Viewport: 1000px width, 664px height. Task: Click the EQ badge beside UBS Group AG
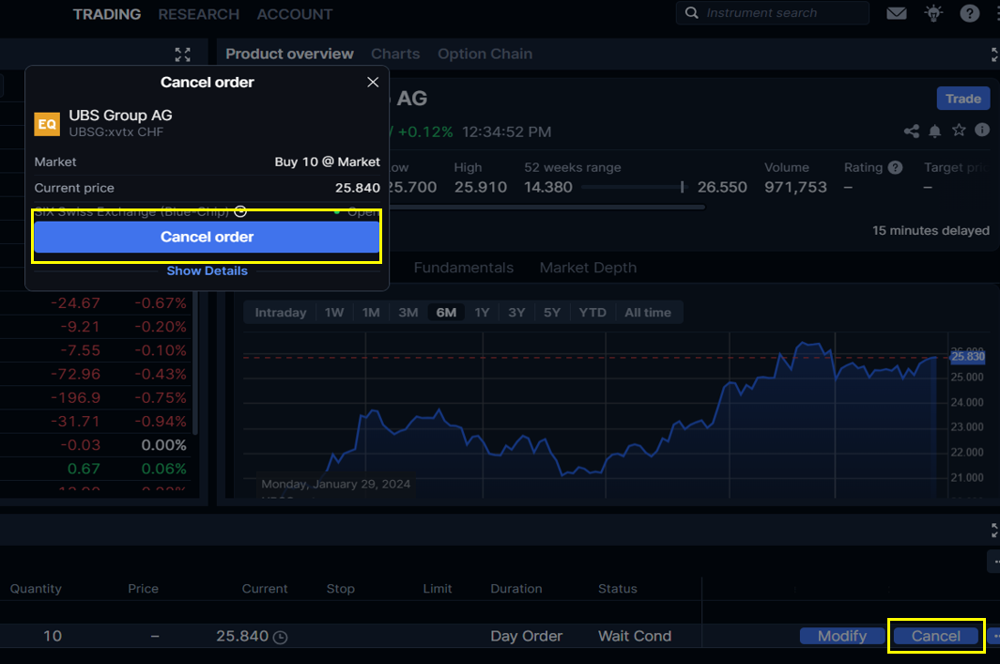[x=47, y=124]
